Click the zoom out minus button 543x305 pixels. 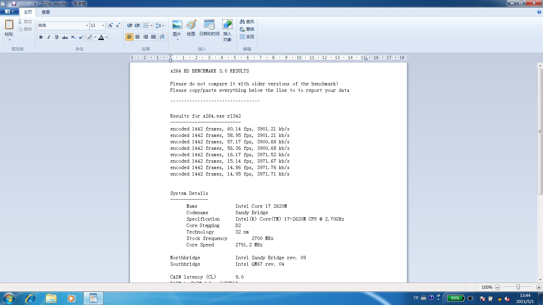pyautogui.click(x=498, y=287)
